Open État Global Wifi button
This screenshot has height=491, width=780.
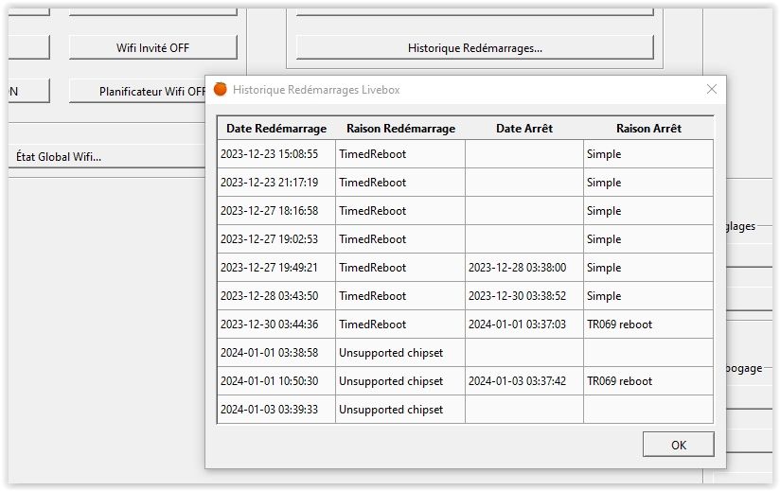(59, 157)
